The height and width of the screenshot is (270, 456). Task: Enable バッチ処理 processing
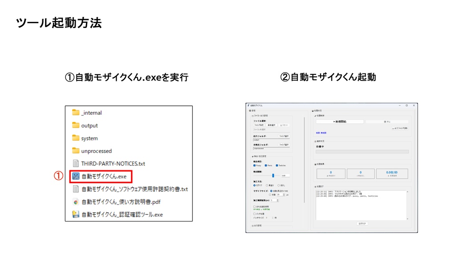(254, 213)
